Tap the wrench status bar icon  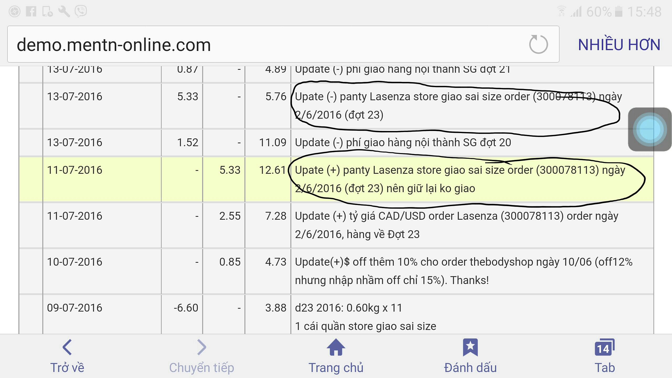point(64,12)
